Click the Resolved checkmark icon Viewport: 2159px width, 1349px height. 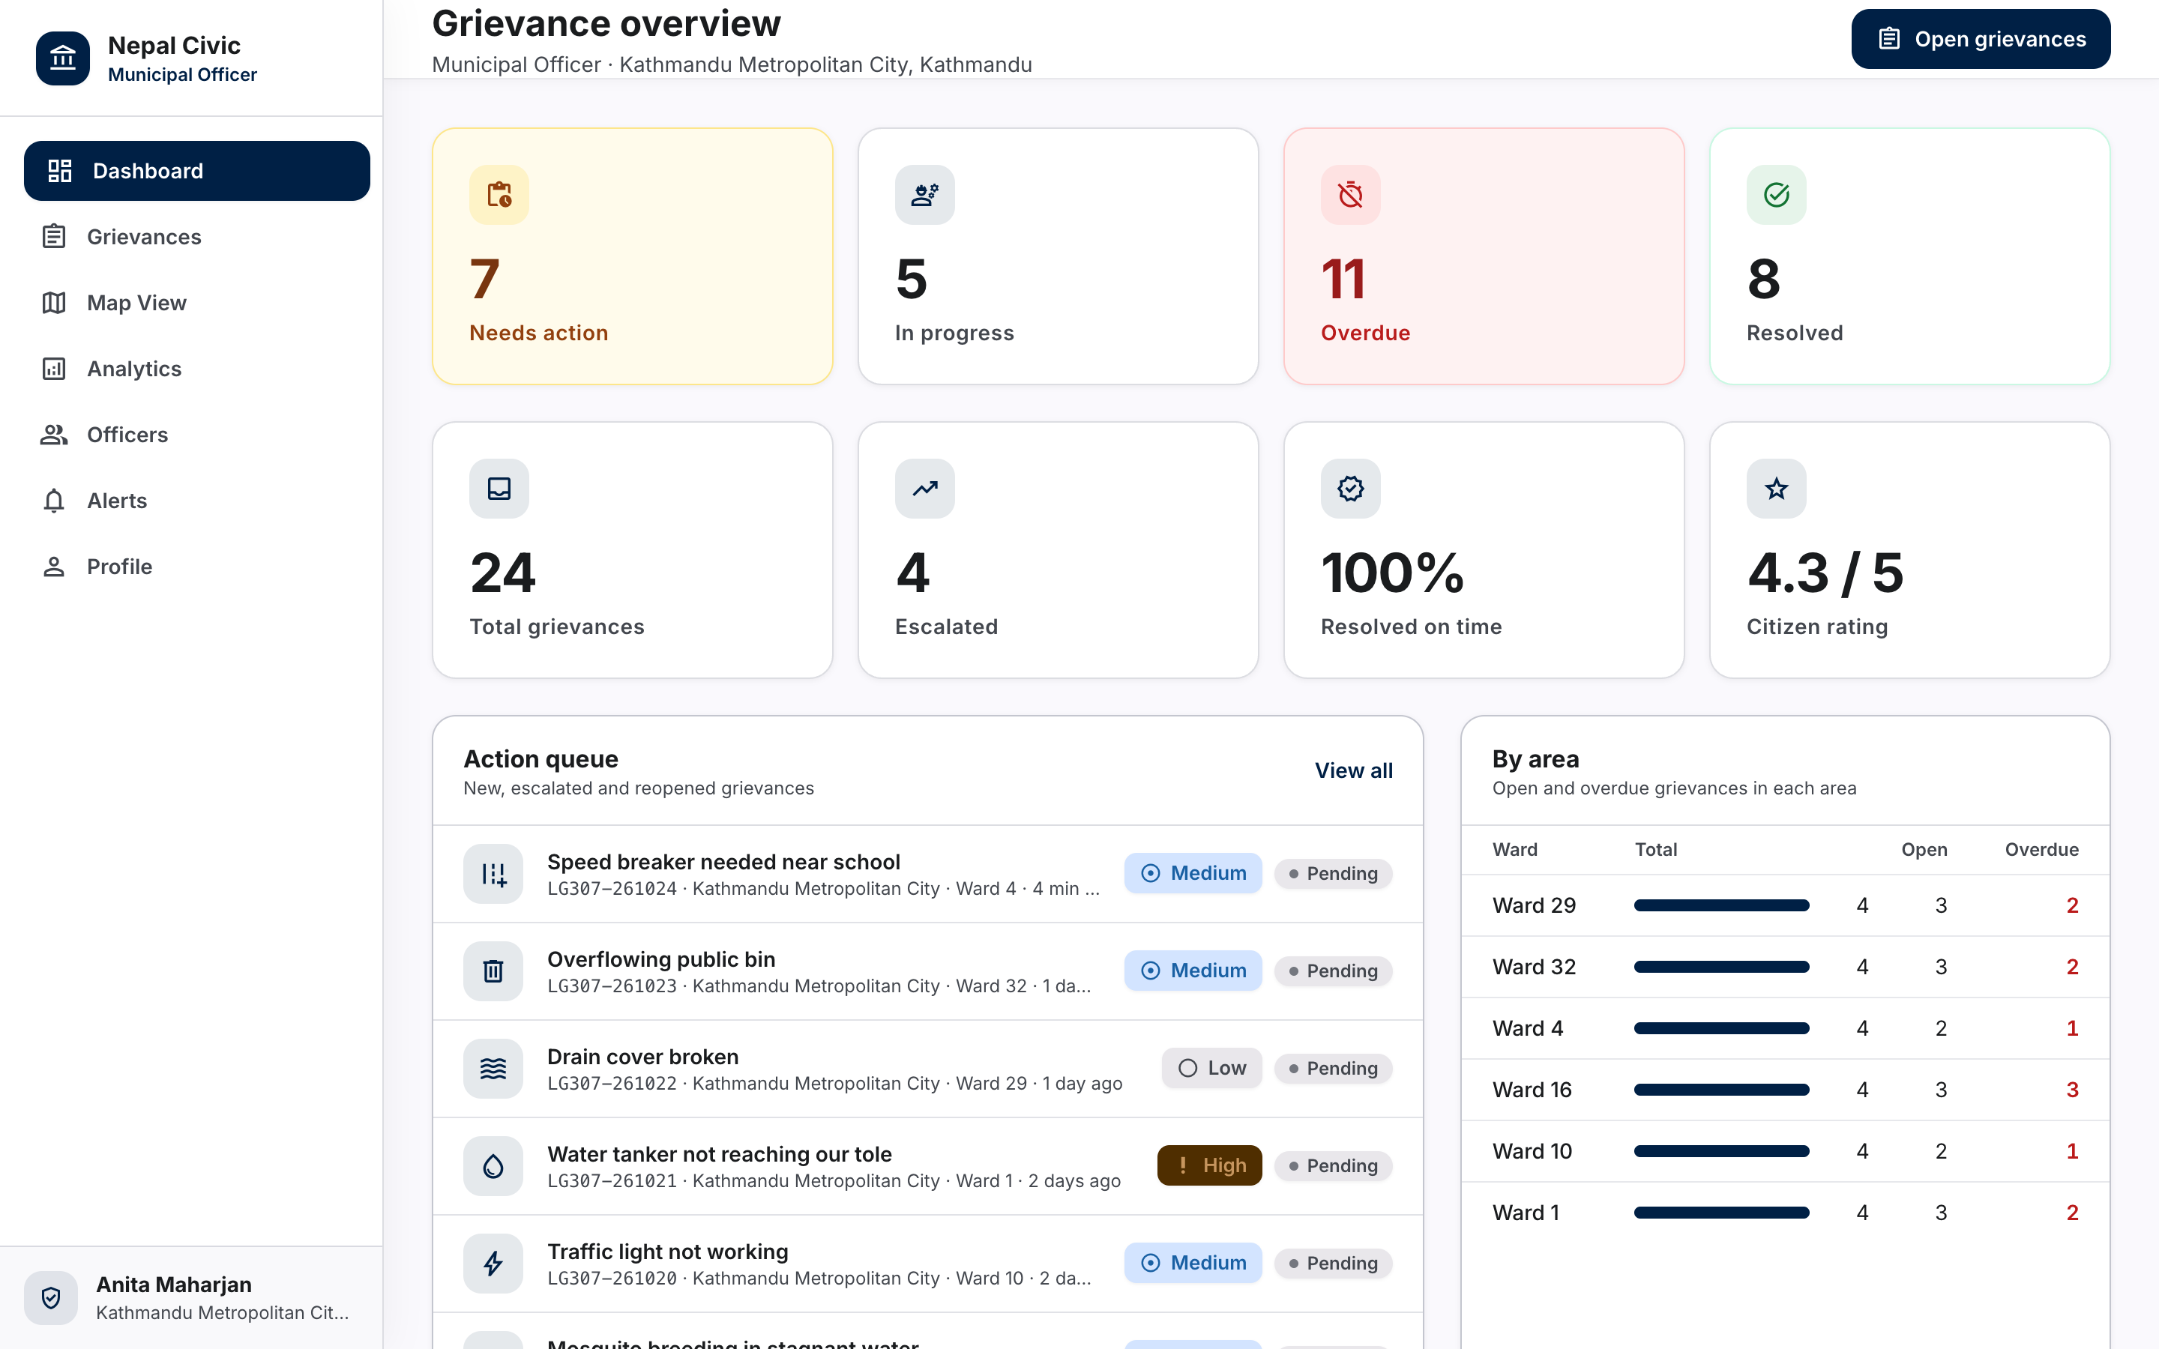[1775, 195]
